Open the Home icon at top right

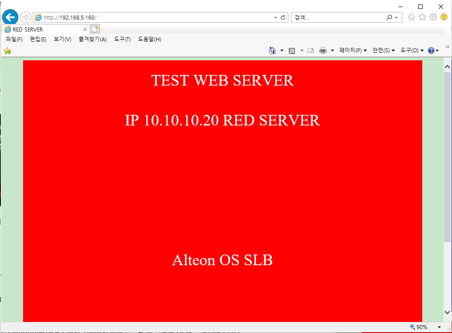point(411,17)
